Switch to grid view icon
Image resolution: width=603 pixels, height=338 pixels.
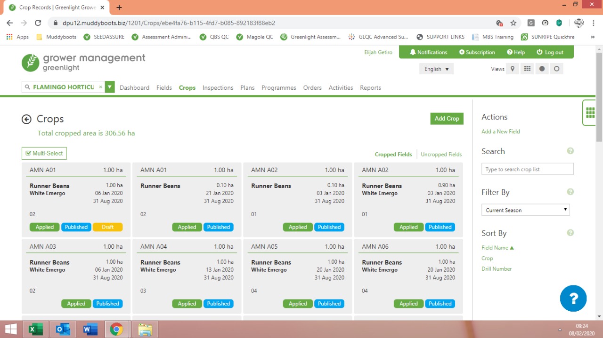coord(527,69)
